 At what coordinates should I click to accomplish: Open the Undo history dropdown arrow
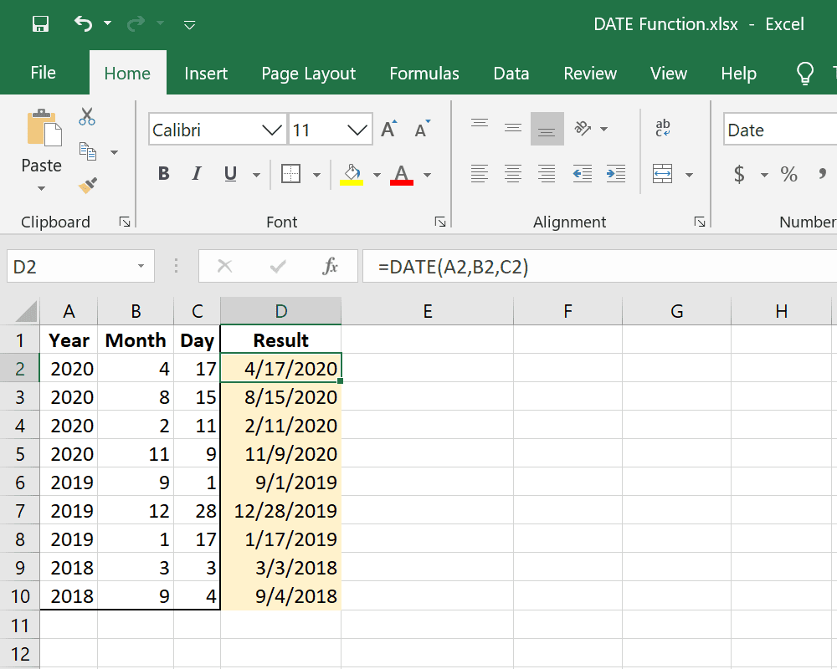tap(107, 23)
